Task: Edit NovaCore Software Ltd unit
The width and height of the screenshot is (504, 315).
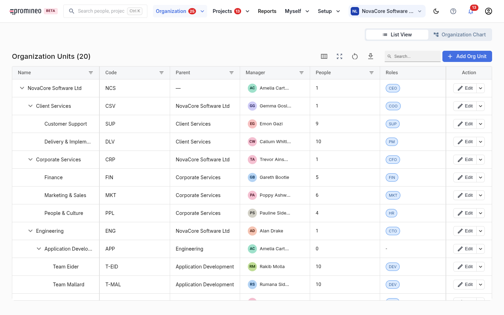Action: click(x=465, y=88)
